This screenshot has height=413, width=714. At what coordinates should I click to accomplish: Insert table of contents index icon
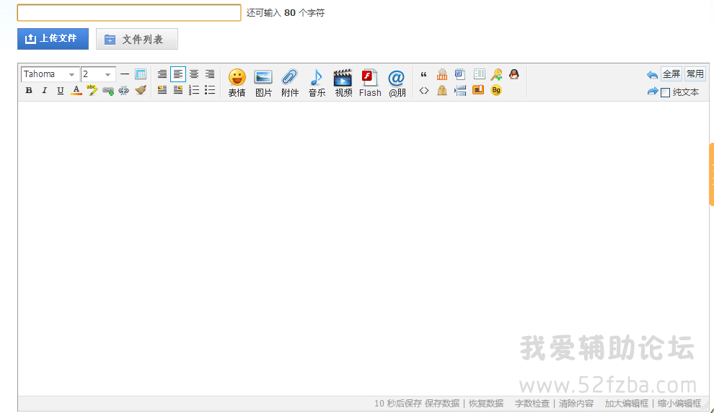click(x=479, y=74)
